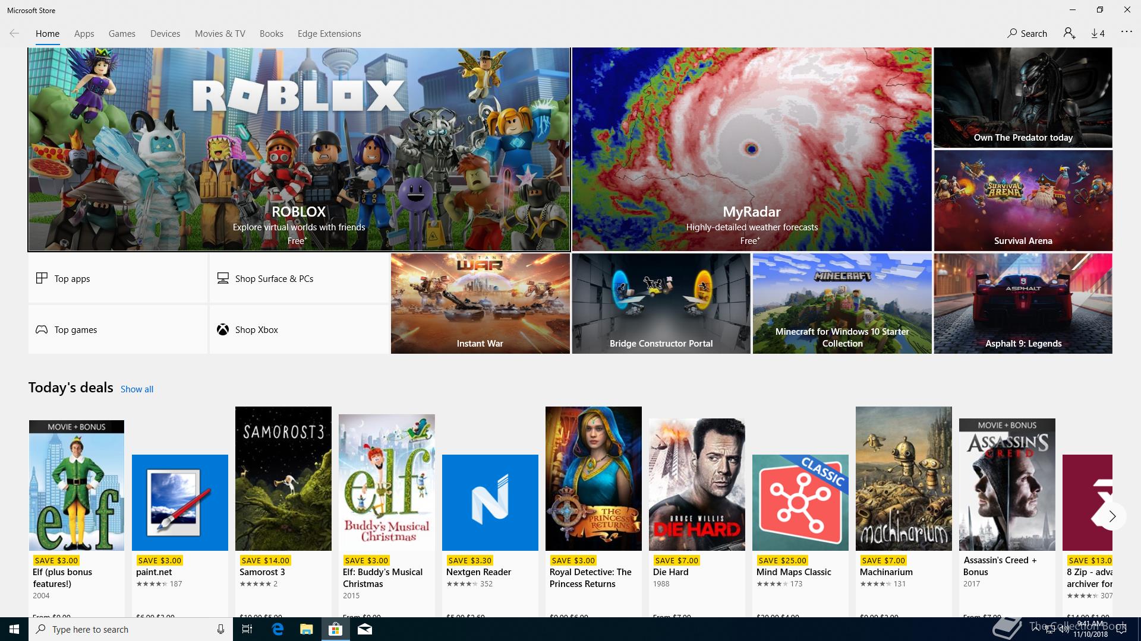Open downloads and updates icon
Image resolution: width=1141 pixels, height=641 pixels.
[x=1098, y=33]
